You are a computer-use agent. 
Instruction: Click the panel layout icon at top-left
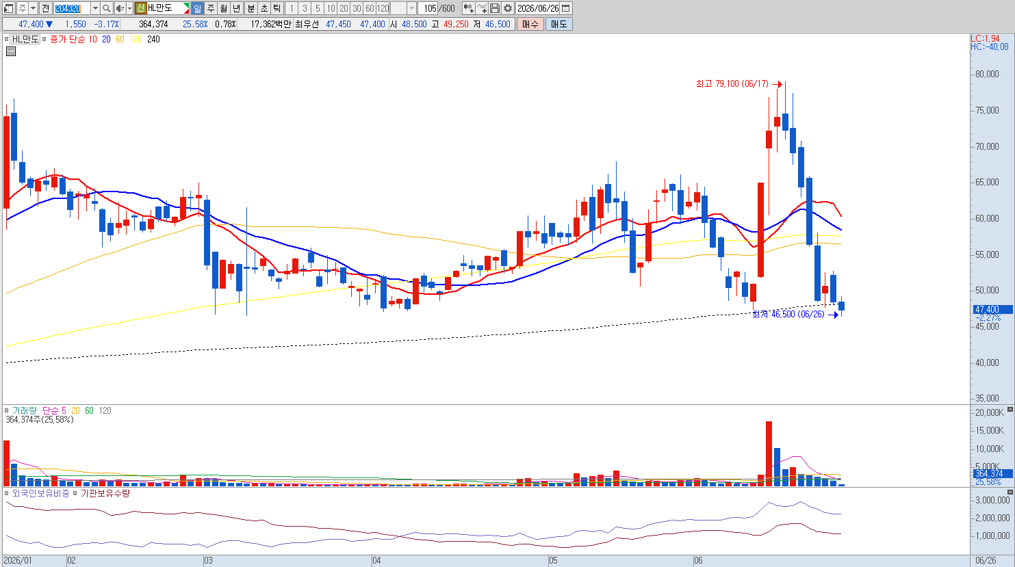(9, 8)
